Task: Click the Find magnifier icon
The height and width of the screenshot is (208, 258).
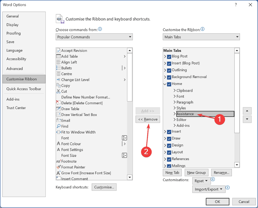Action: click(58, 126)
